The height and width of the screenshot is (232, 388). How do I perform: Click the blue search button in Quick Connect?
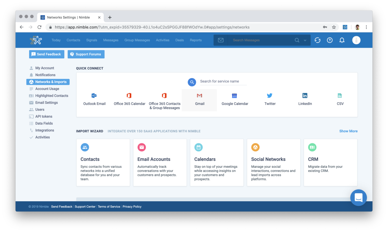pos(192,82)
